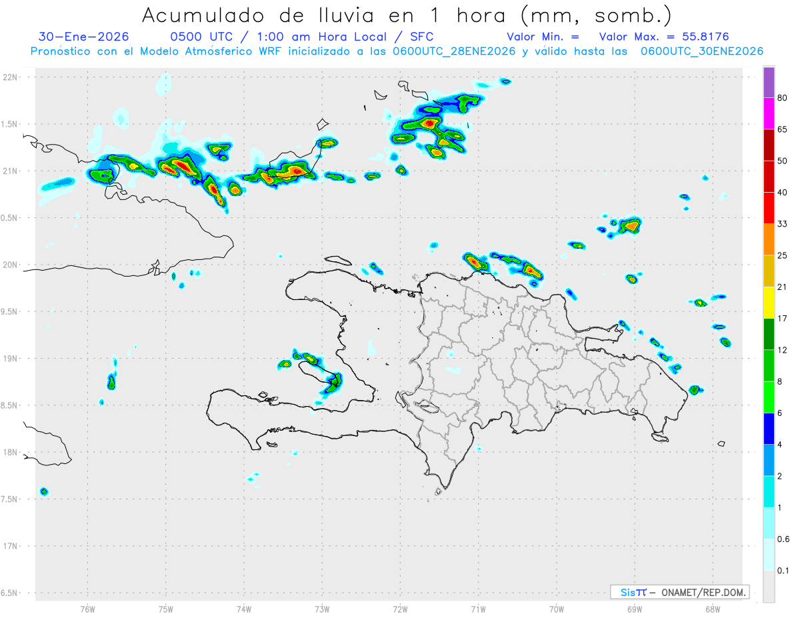Click the purple swatch above 80 in legend
The height and width of the screenshot is (618, 800).
click(x=769, y=83)
